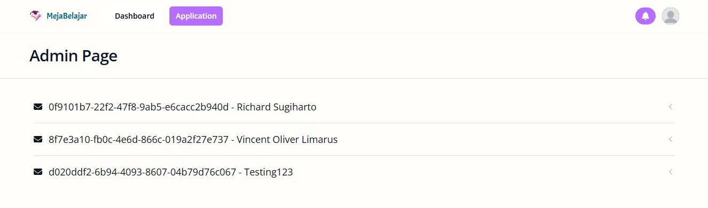Expand the Testing123 row chevron
The image size is (708, 208).
click(x=670, y=172)
